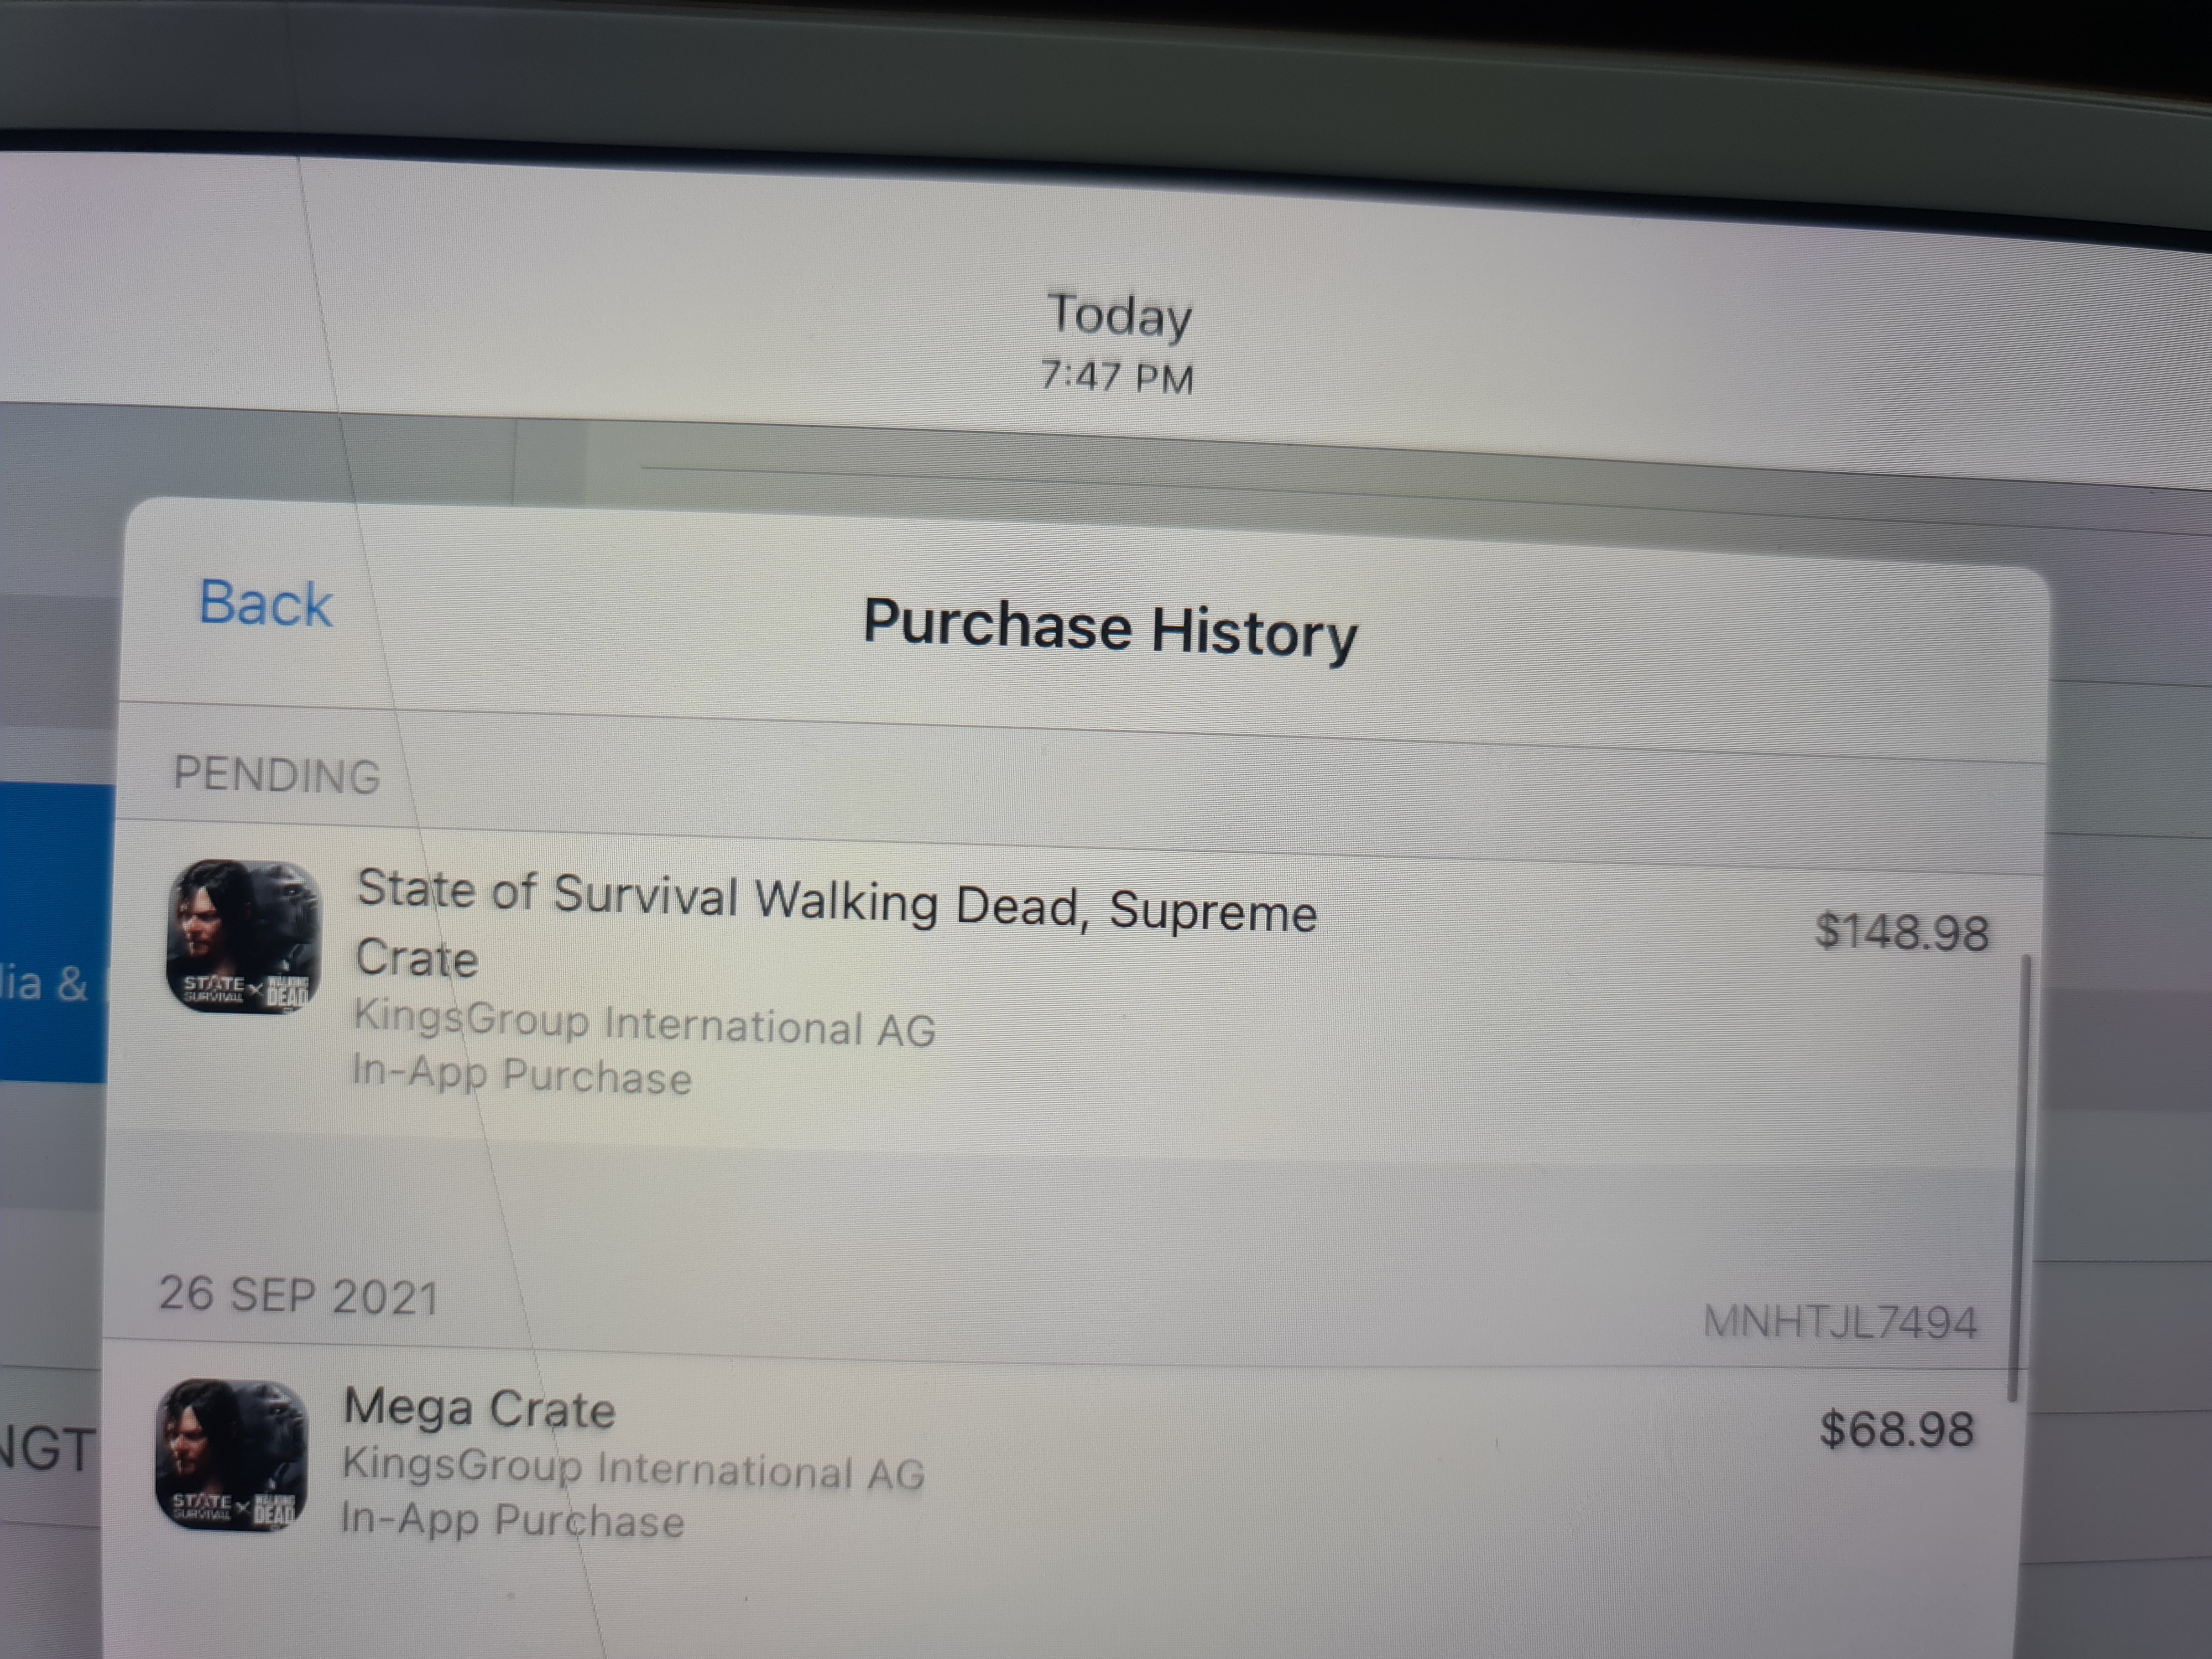
Task: Open the Supreme Crate app icon
Action: (243, 937)
